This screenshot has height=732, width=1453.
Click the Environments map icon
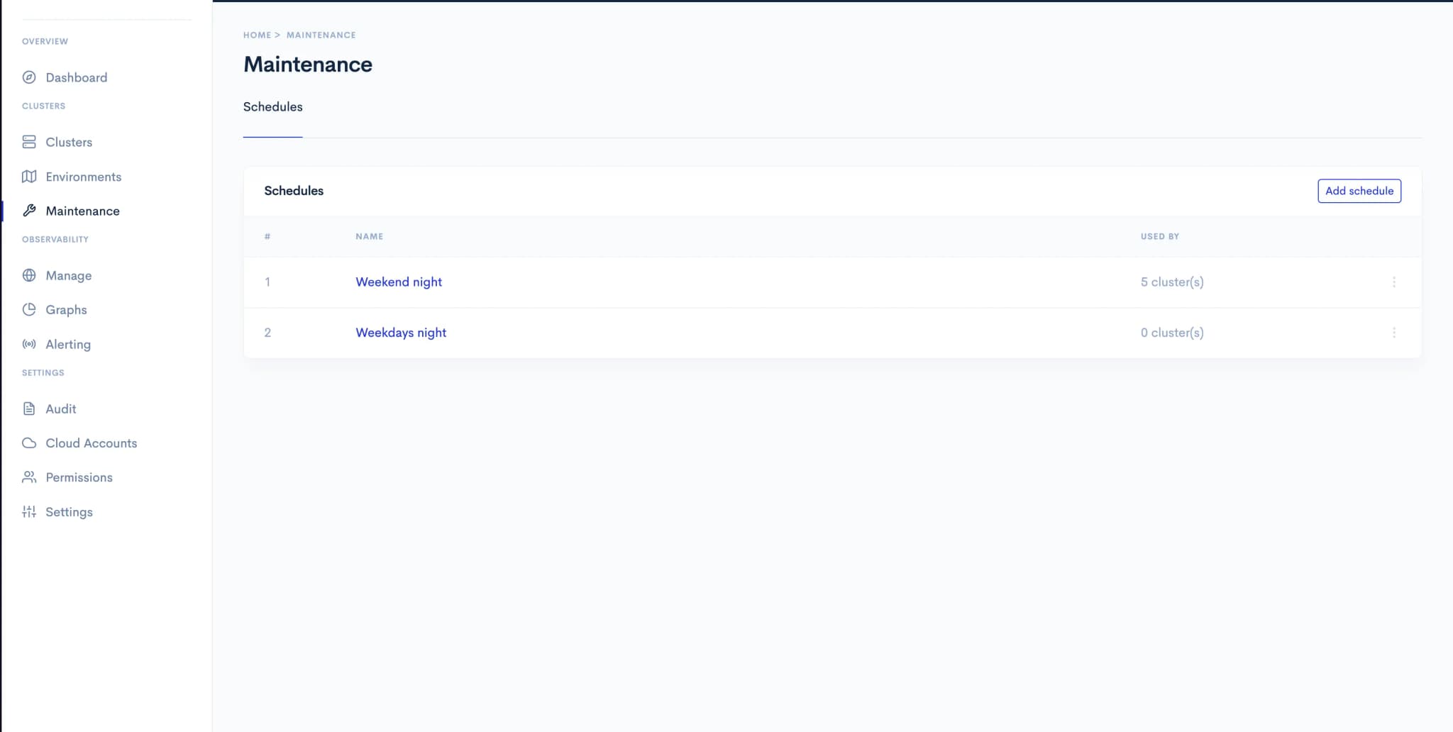(29, 177)
